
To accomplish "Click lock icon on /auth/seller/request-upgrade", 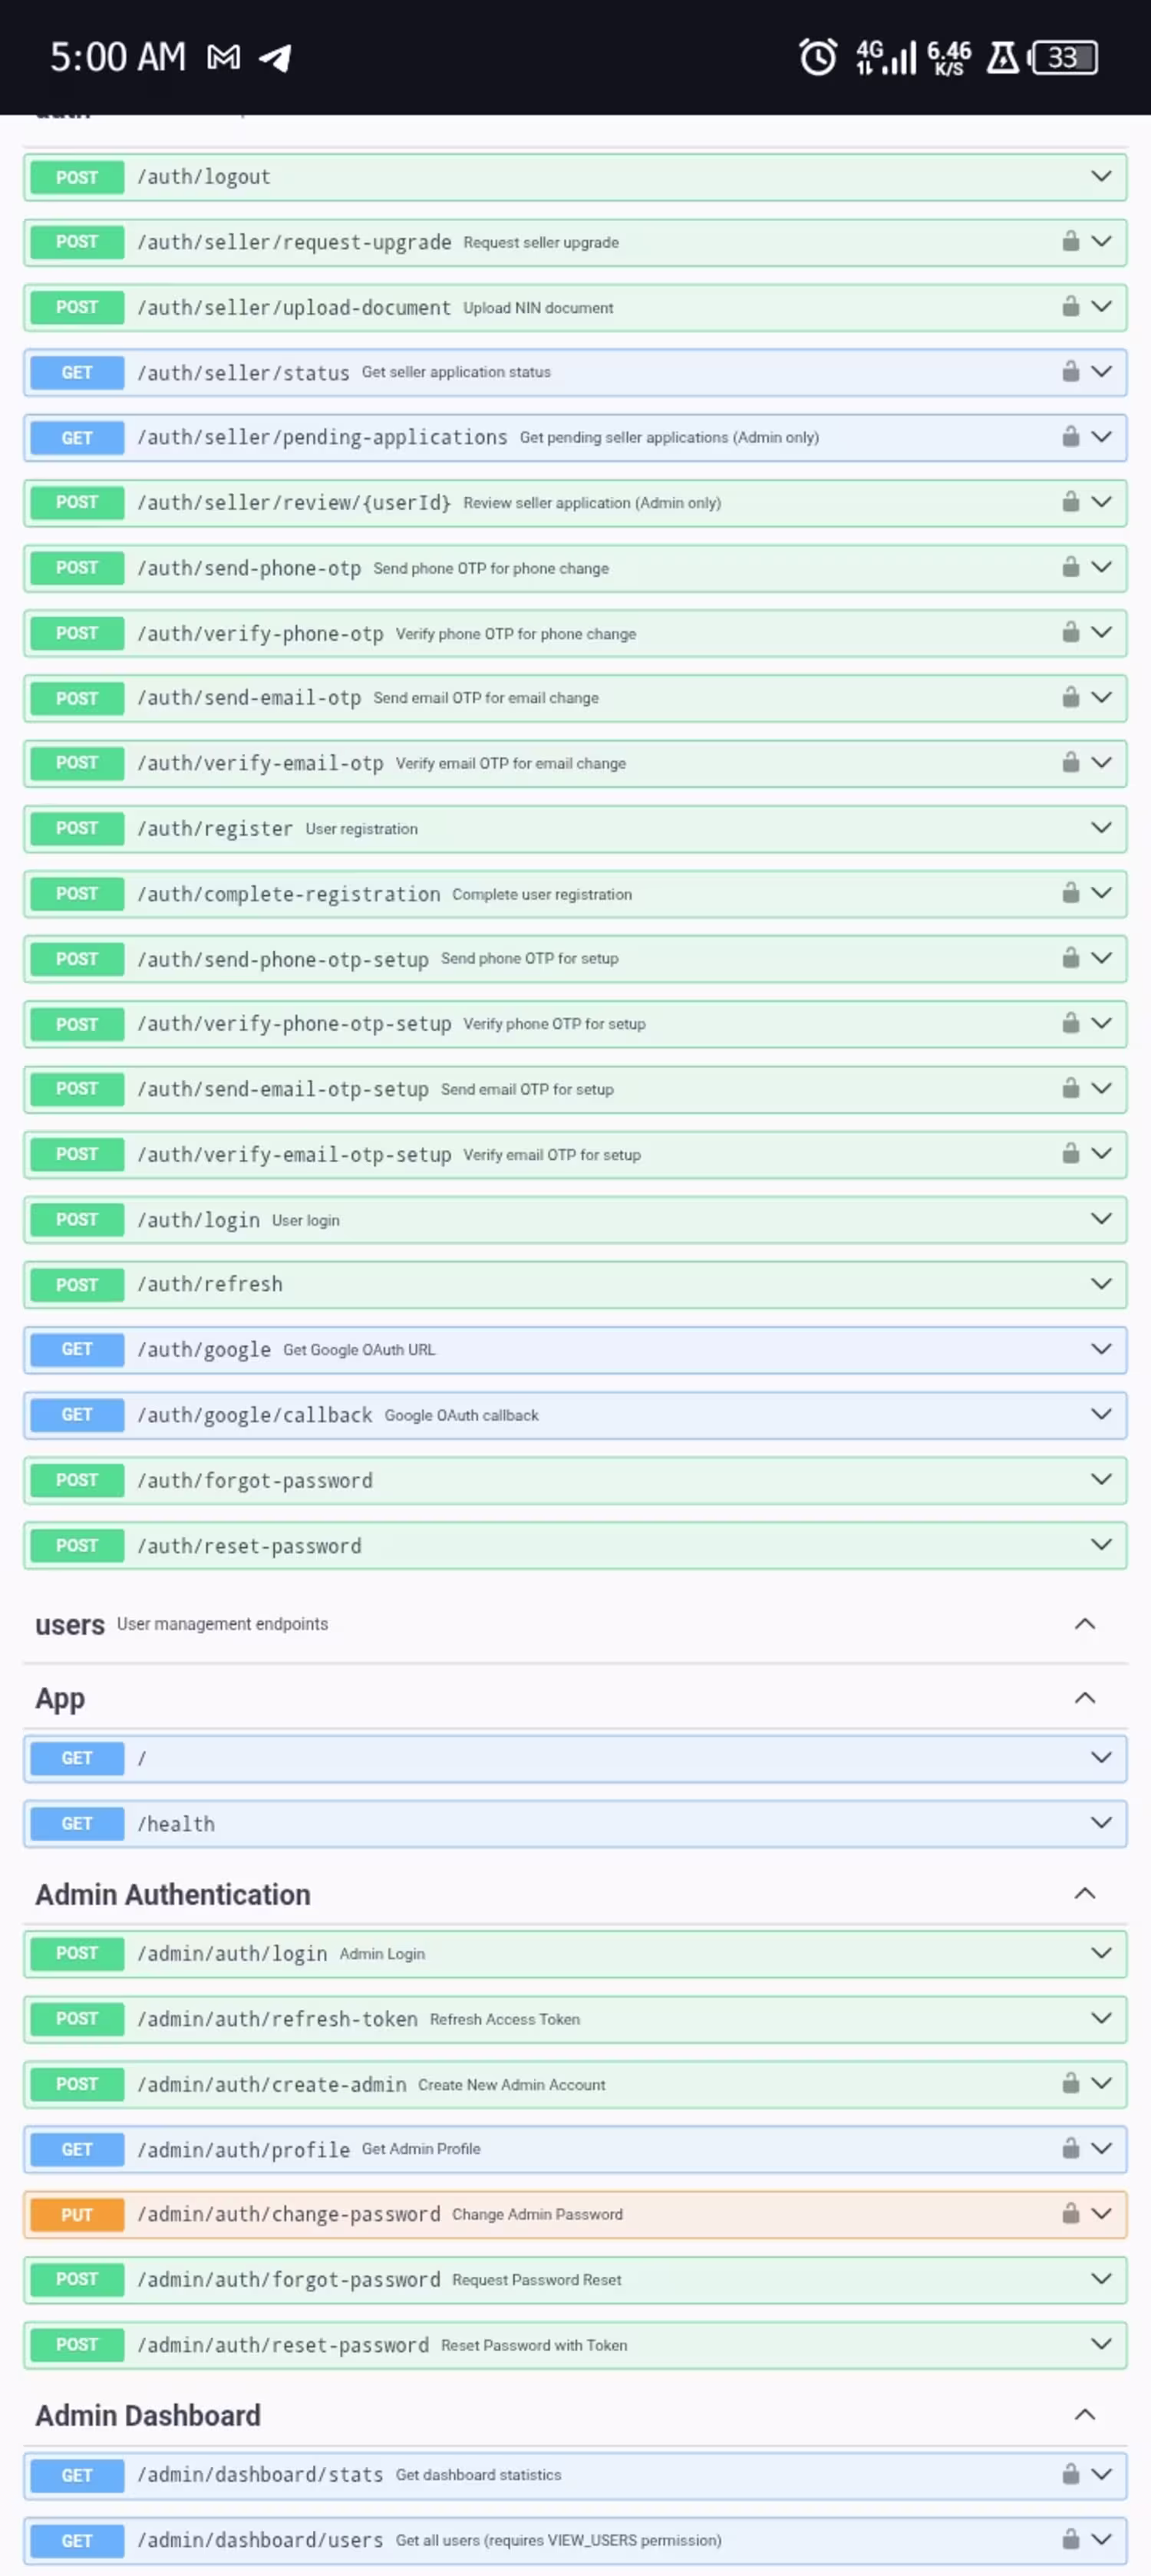I will point(1070,241).
